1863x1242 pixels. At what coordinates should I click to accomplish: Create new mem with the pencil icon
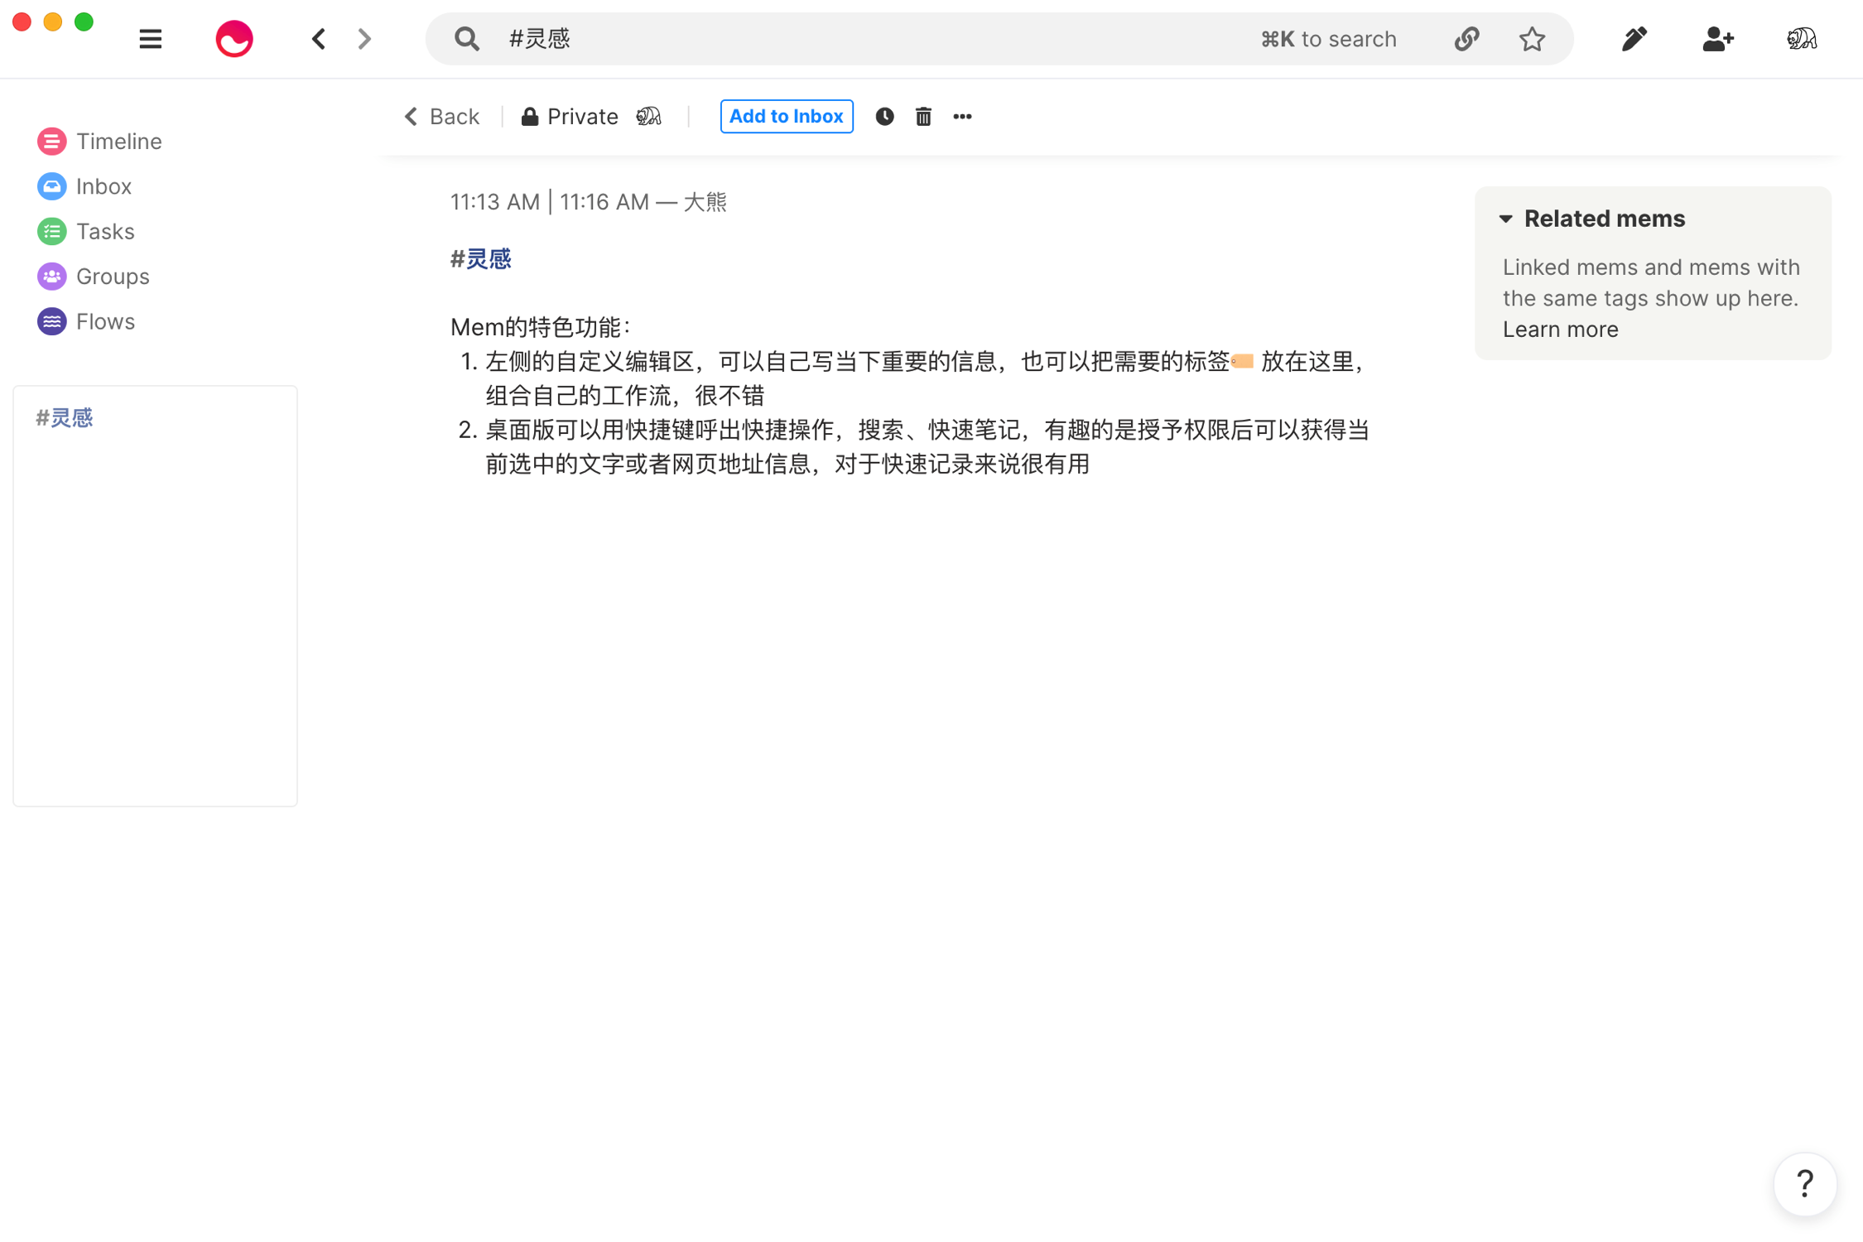pos(1634,39)
